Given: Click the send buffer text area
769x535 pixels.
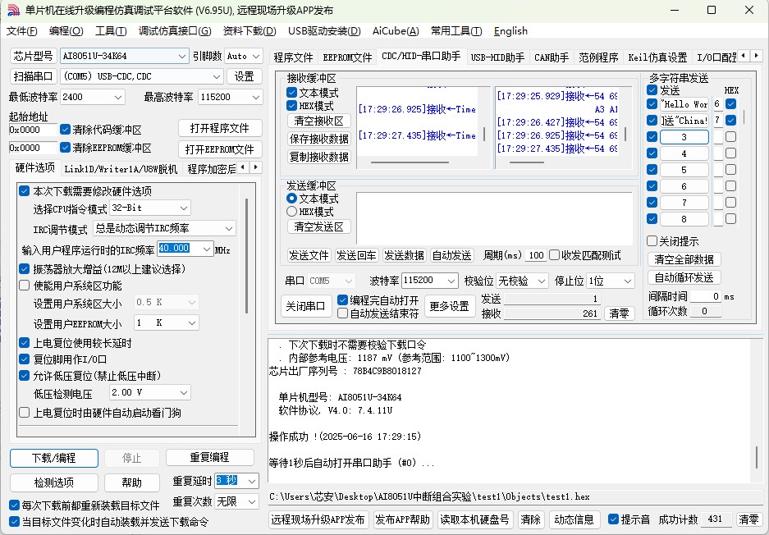Looking at the screenshot, I should 494,217.
